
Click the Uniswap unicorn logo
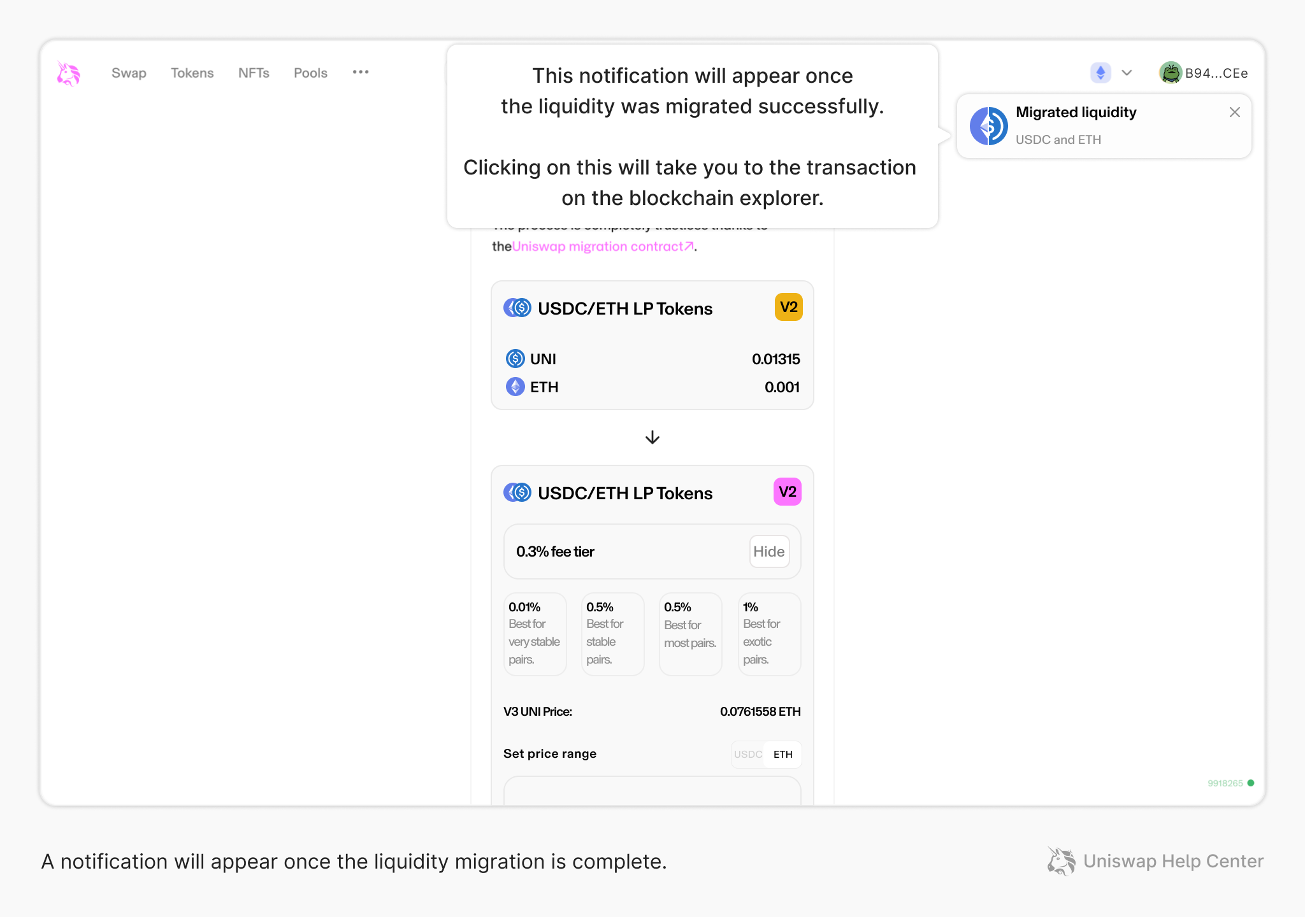point(68,73)
